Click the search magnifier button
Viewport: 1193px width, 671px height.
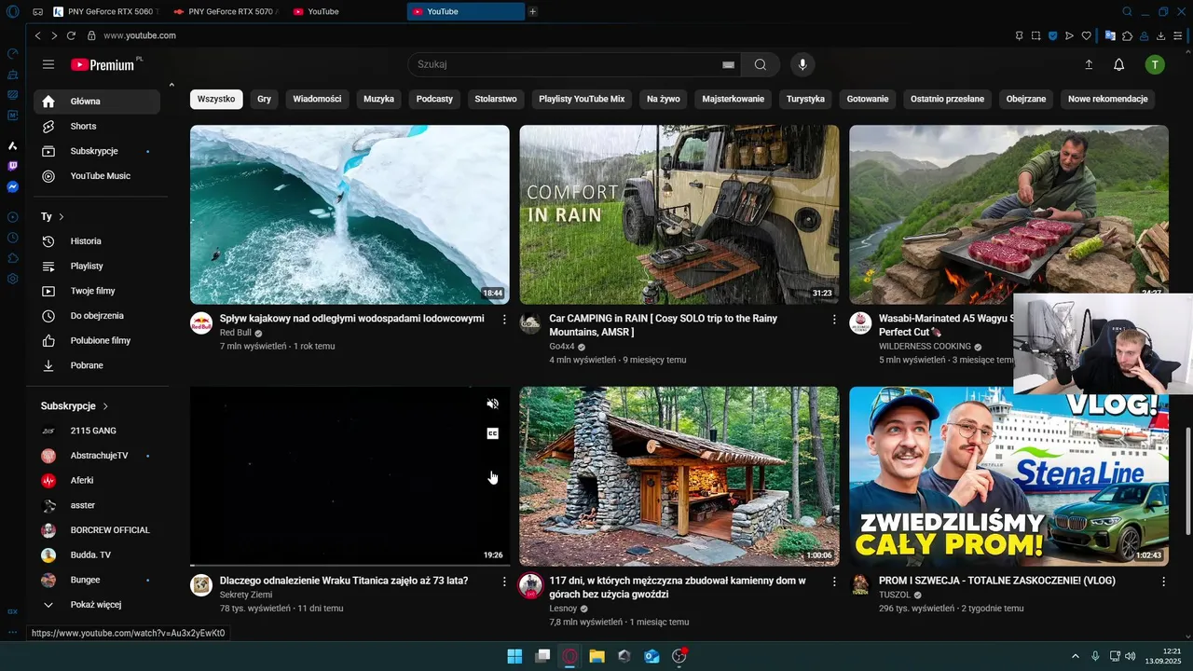coord(761,64)
